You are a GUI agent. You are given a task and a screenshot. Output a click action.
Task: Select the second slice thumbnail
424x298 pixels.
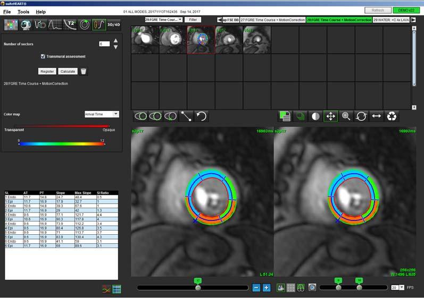pyautogui.click(x=173, y=40)
